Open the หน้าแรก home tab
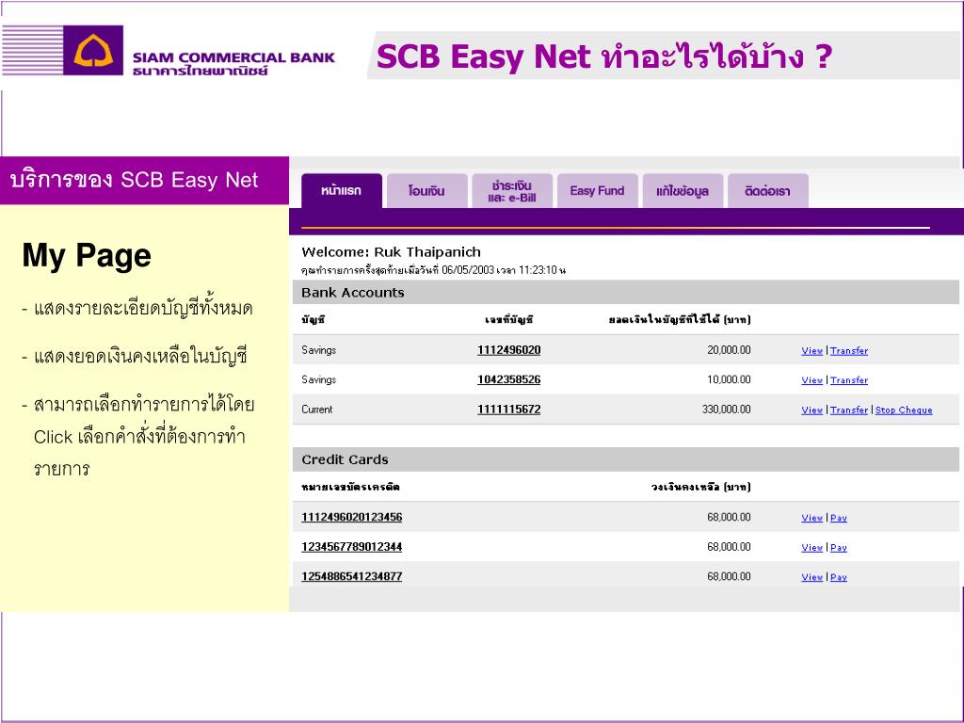This screenshot has width=964, height=723. click(341, 191)
